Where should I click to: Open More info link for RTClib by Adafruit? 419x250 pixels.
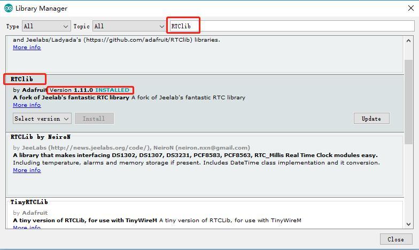(27, 105)
